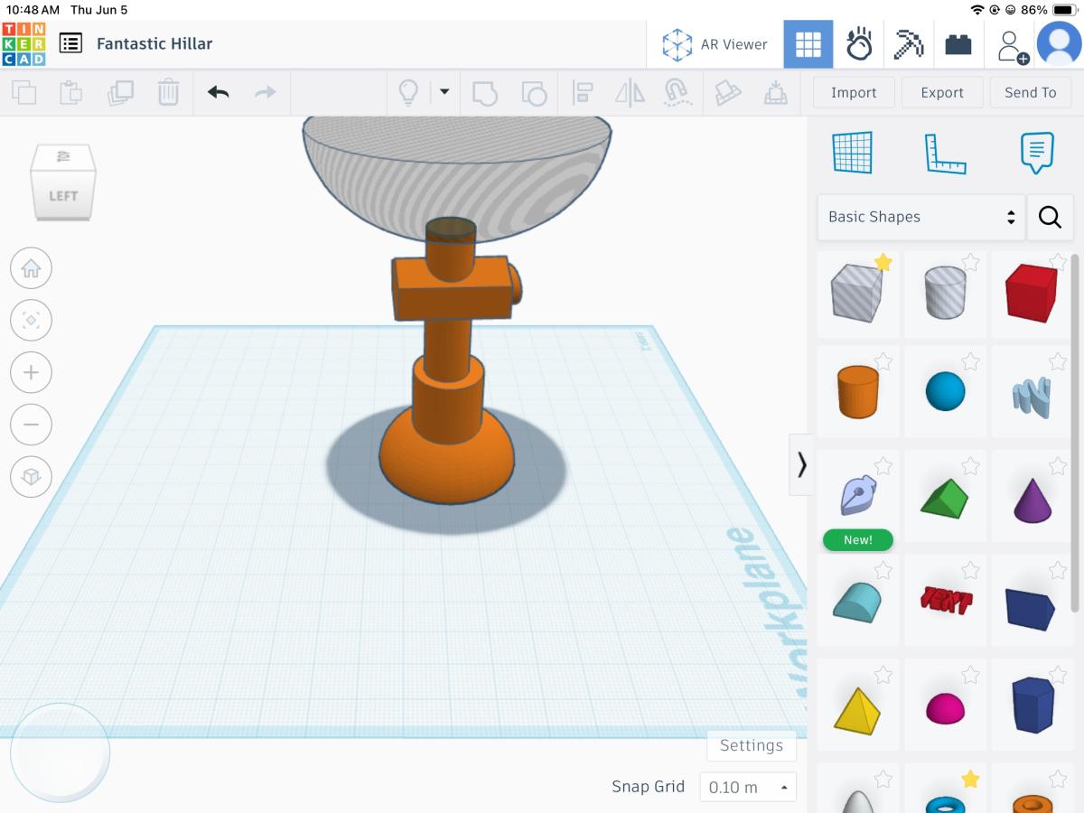Click the workplane drop tool icon
The image size is (1084, 813).
click(727, 92)
